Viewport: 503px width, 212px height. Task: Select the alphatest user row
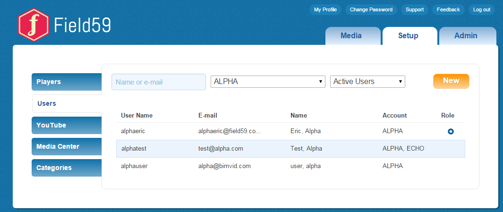pos(290,148)
